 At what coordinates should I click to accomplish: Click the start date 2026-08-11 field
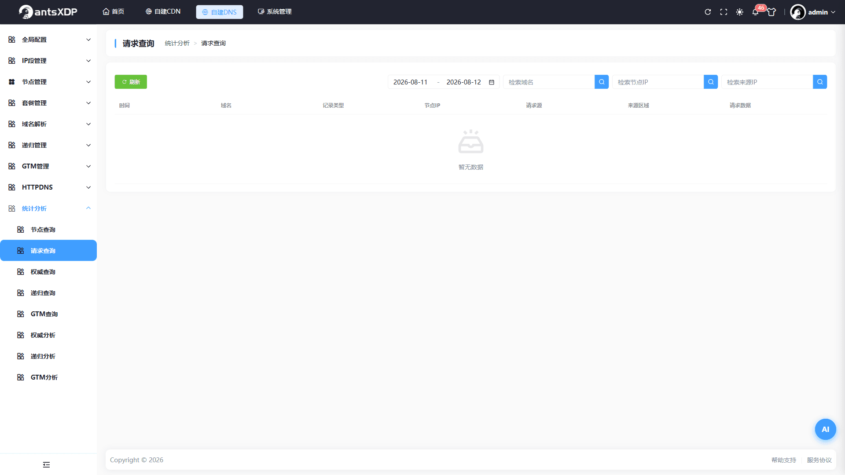click(410, 82)
